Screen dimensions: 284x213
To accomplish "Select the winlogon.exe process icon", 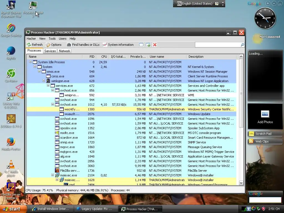I will tap(48, 81).
